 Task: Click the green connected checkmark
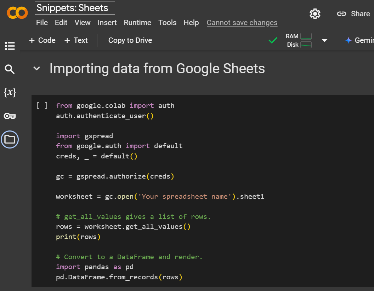point(273,40)
